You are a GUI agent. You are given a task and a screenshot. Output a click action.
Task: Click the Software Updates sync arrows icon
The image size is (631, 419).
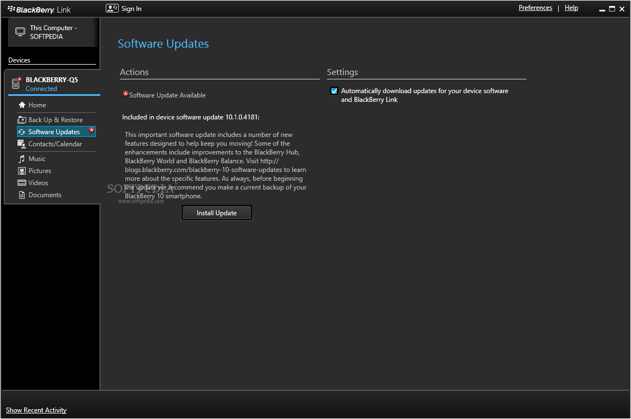(22, 132)
